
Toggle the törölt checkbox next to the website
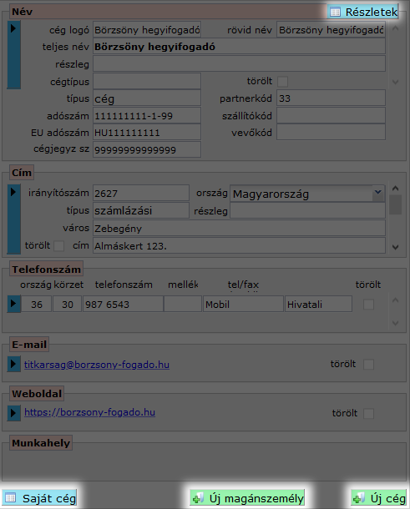coord(368,414)
